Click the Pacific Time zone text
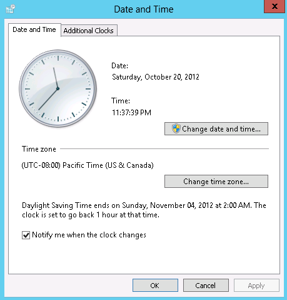The width and height of the screenshot is (287, 300). (x=88, y=165)
